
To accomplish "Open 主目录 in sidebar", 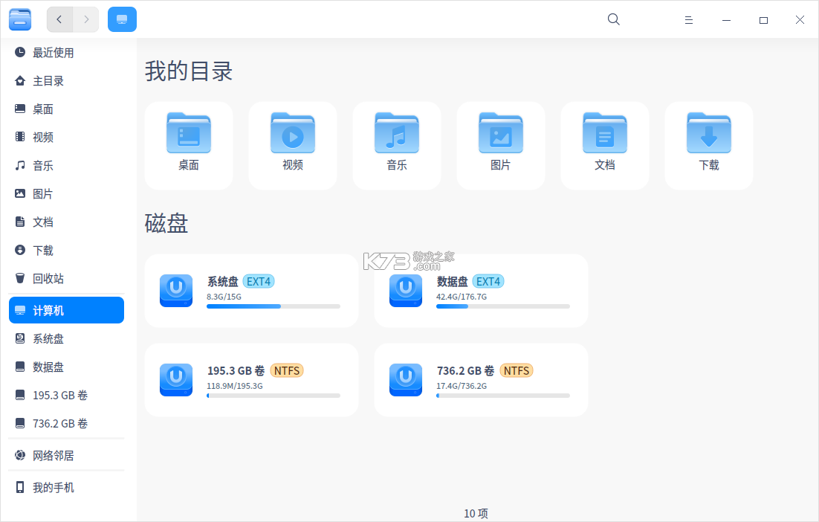I will coord(66,81).
